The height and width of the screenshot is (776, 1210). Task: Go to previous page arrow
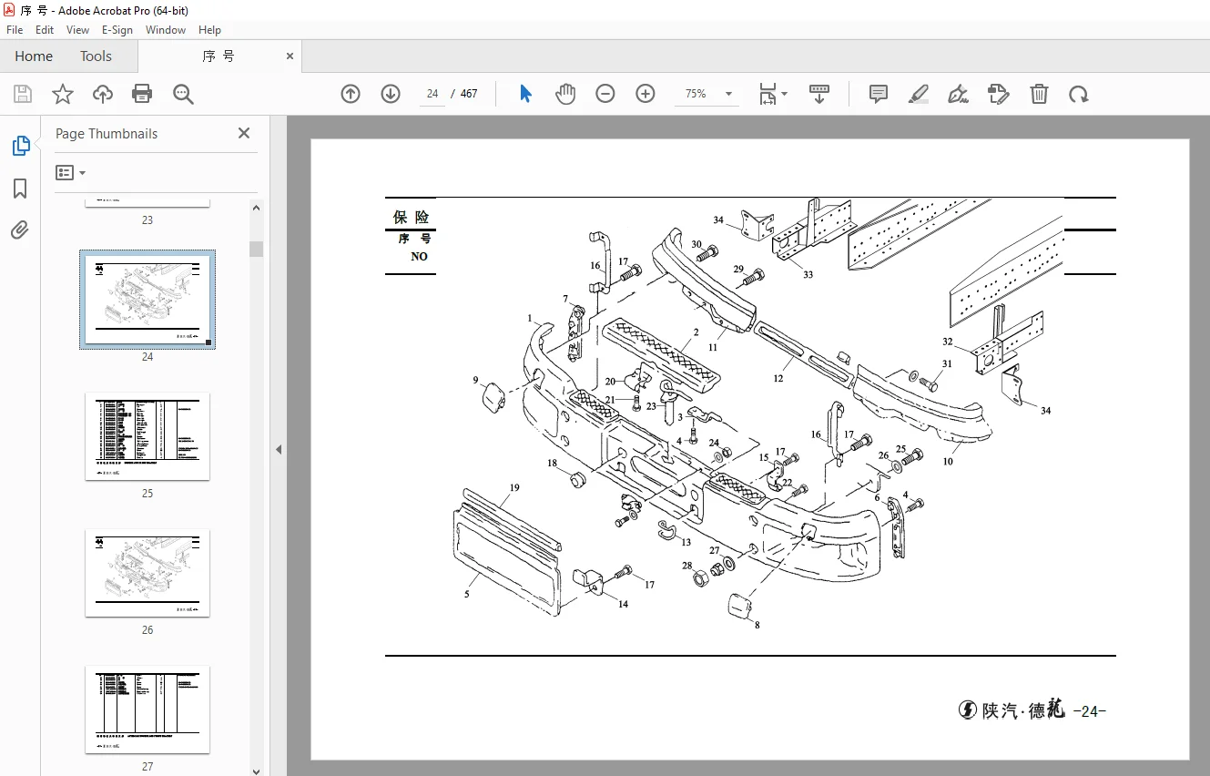pos(351,94)
